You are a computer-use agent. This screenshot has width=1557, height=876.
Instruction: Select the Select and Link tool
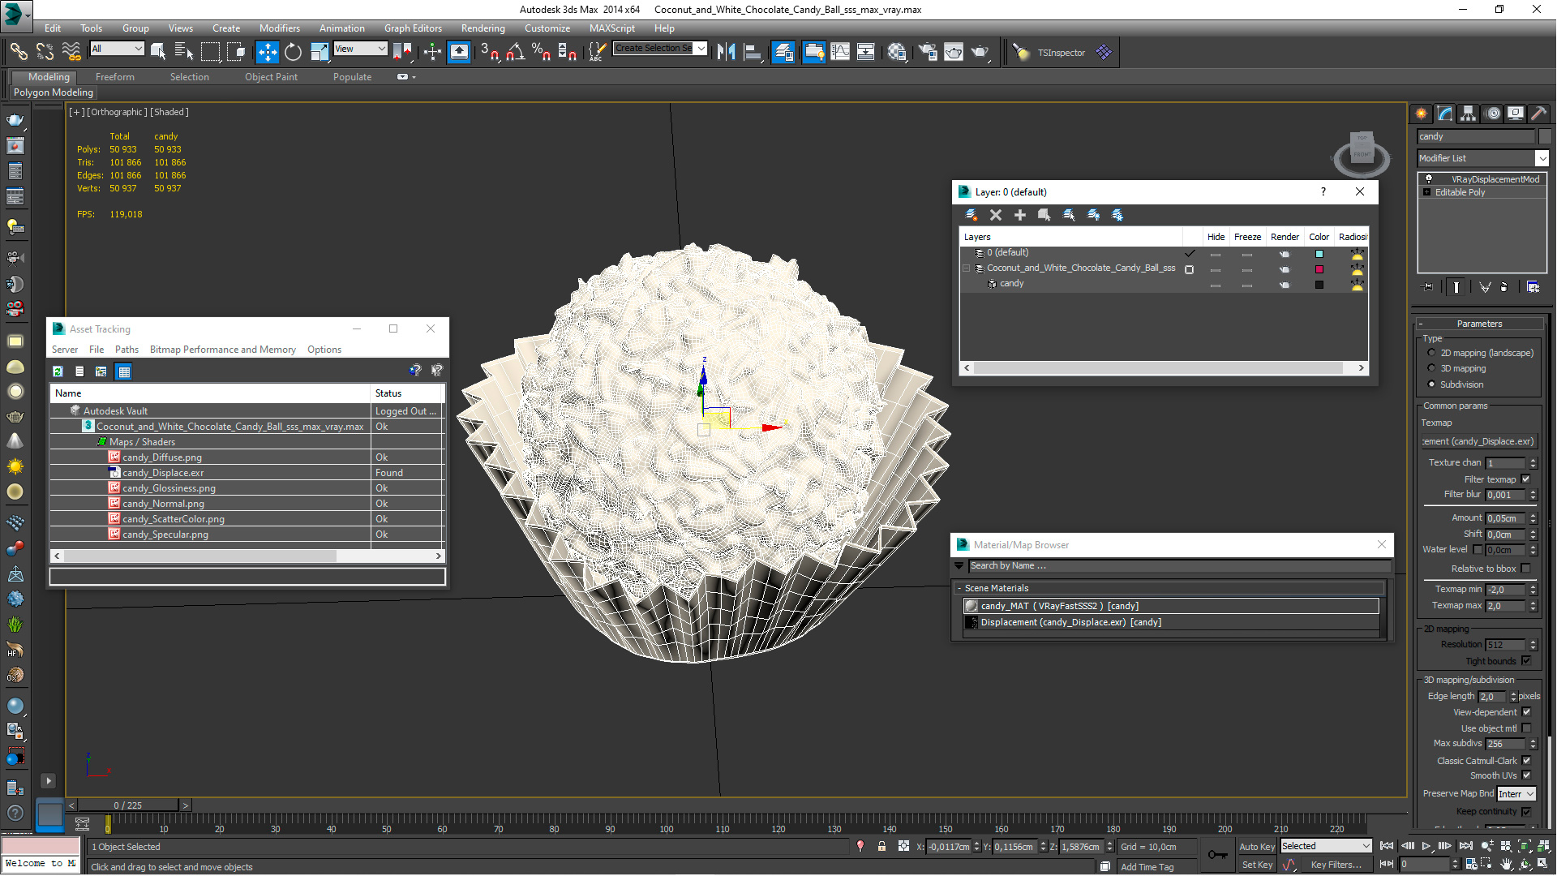point(18,52)
